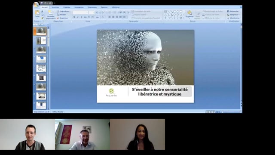275x155 pixels.
Task: Click the increase font size icon
Action: click(x=97, y=12)
